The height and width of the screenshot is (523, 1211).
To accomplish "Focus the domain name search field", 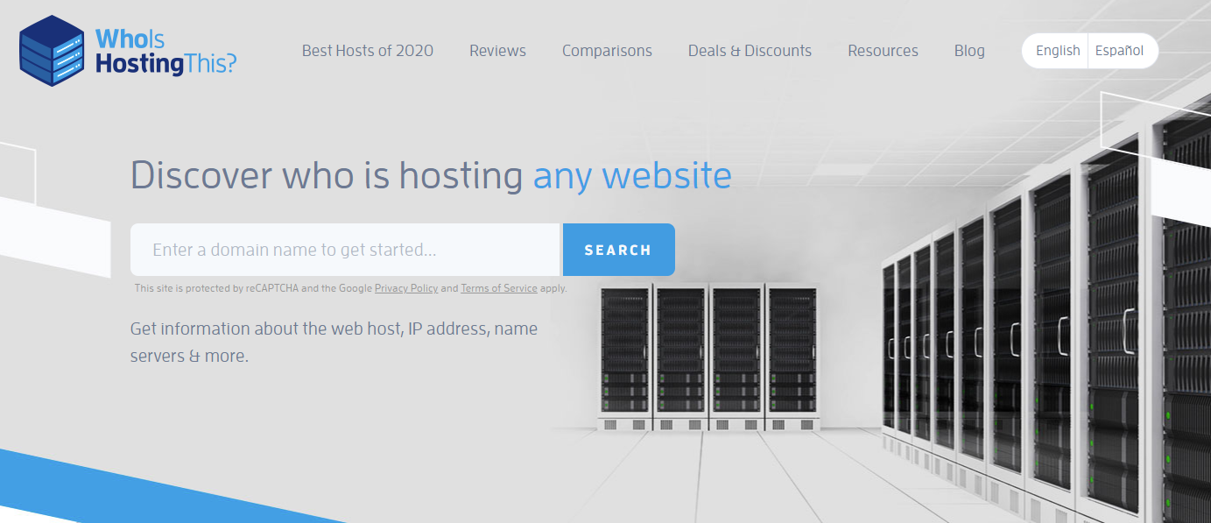I will (x=345, y=250).
